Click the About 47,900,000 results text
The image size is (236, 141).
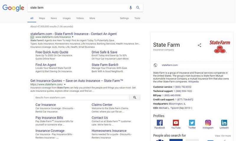52,27
